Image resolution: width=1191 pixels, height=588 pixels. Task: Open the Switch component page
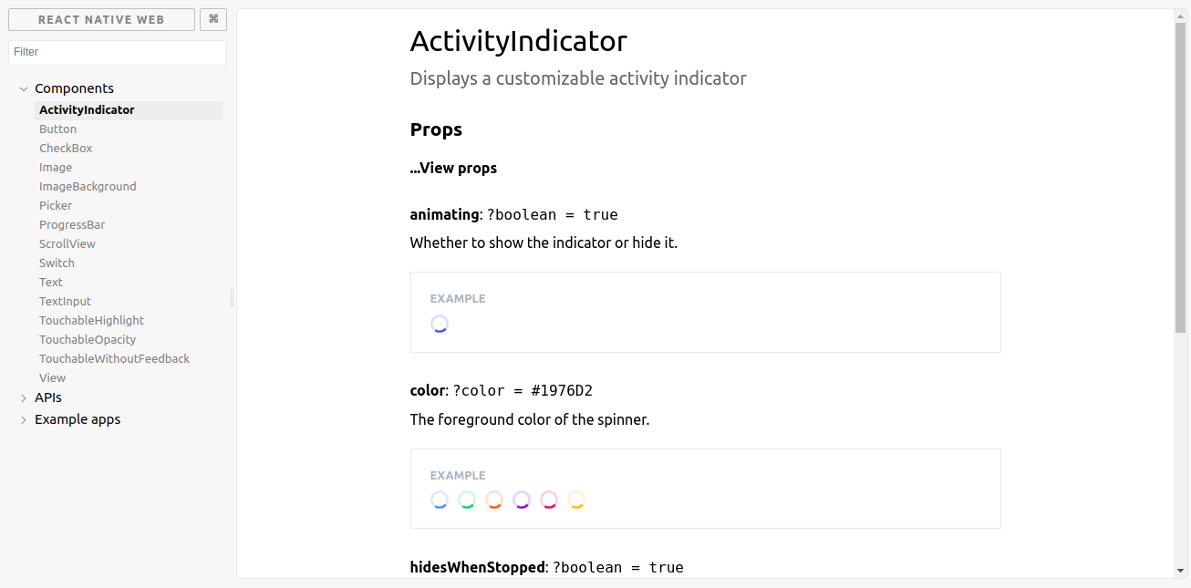click(57, 263)
